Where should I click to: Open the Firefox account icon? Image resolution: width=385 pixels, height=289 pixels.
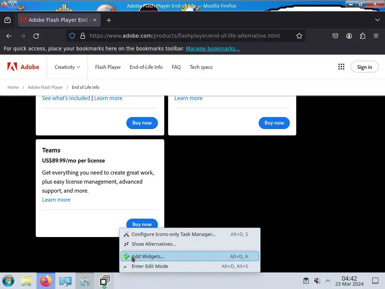pos(349,36)
